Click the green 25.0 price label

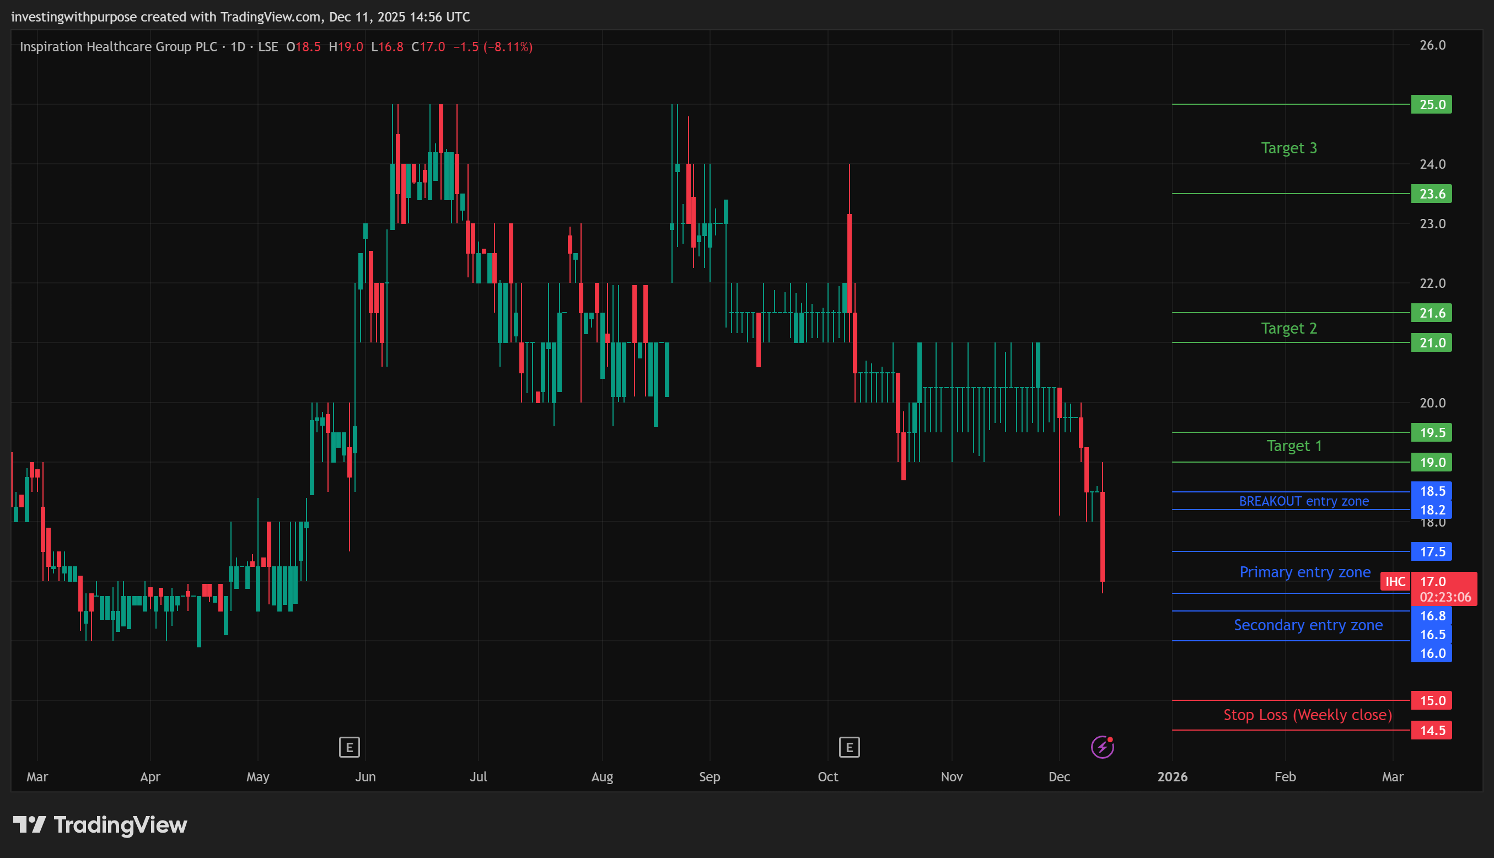pos(1432,105)
